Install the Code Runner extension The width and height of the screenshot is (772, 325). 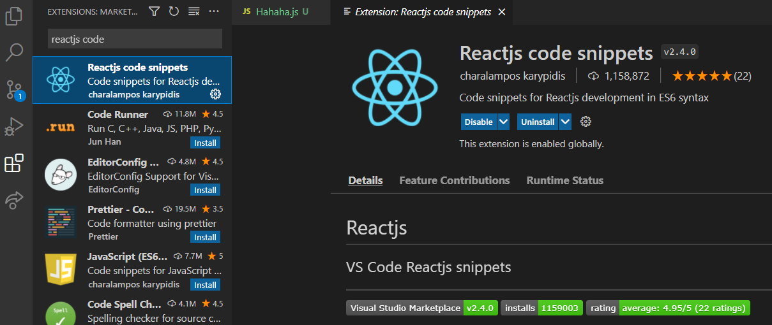[205, 143]
